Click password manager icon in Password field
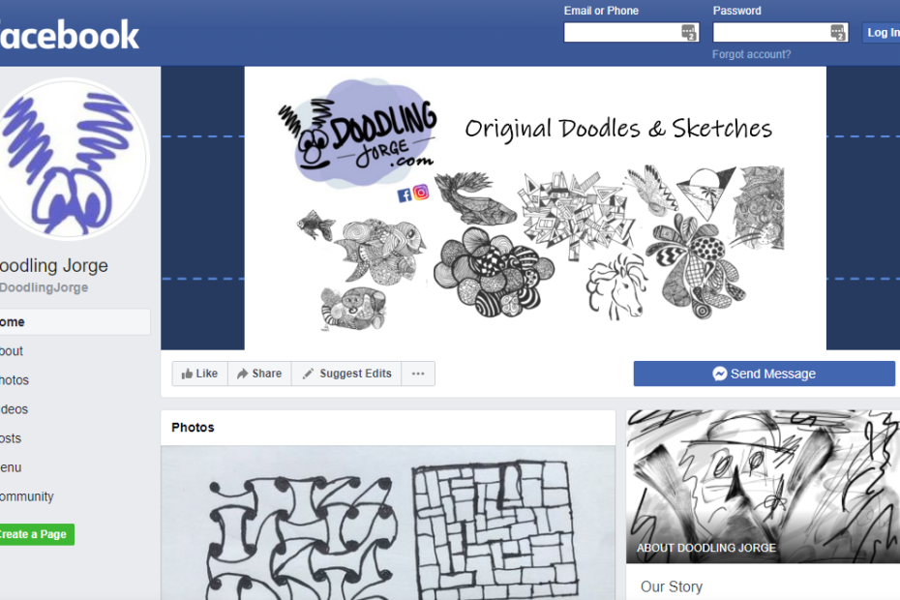The width and height of the screenshot is (900, 600). pyautogui.click(x=838, y=33)
